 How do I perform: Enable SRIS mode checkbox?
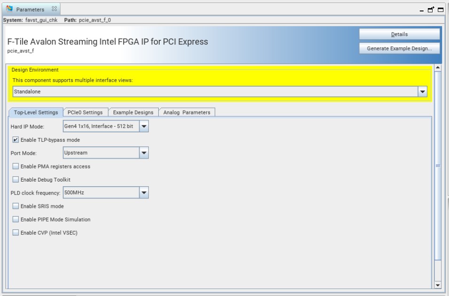16,206
